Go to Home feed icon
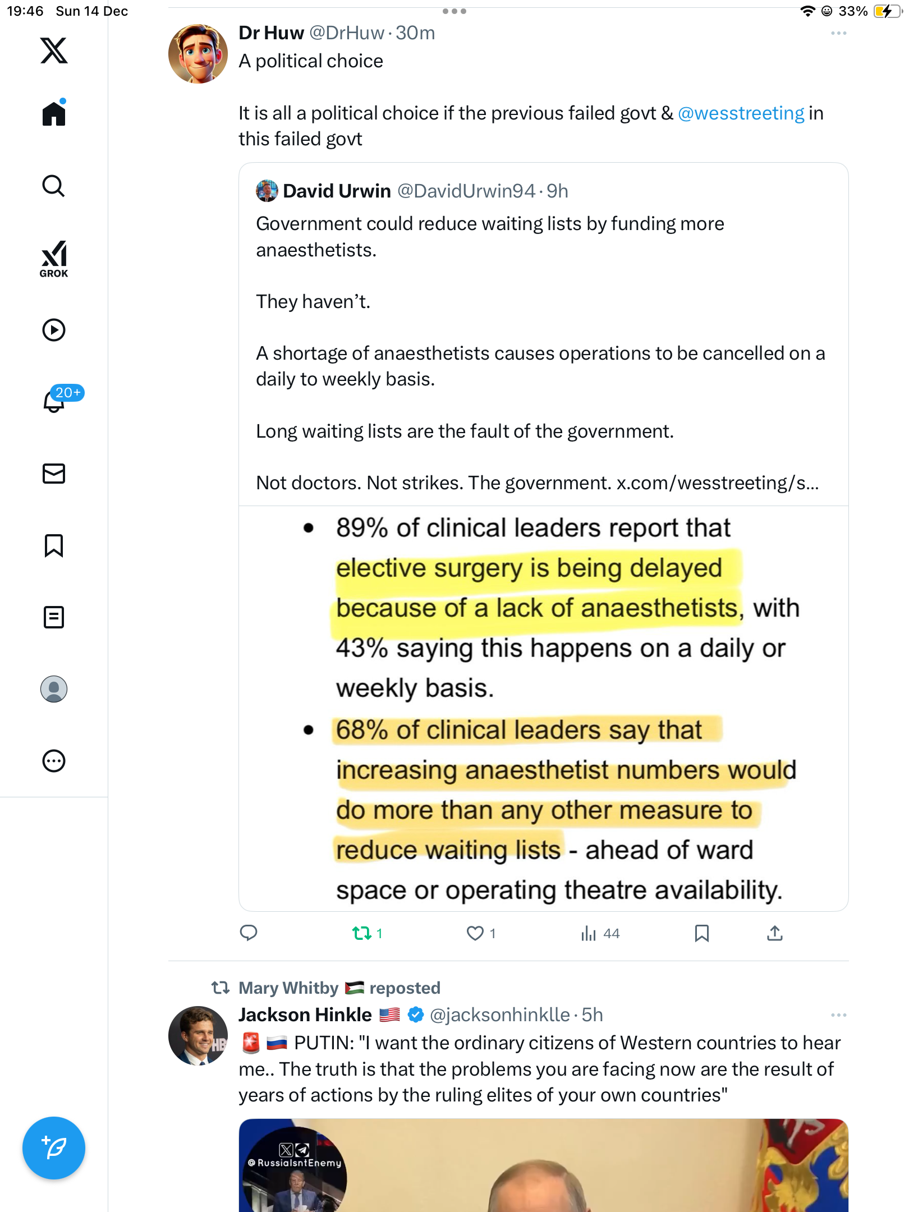Image resolution: width=909 pixels, height=1212 pixels. 54,114
